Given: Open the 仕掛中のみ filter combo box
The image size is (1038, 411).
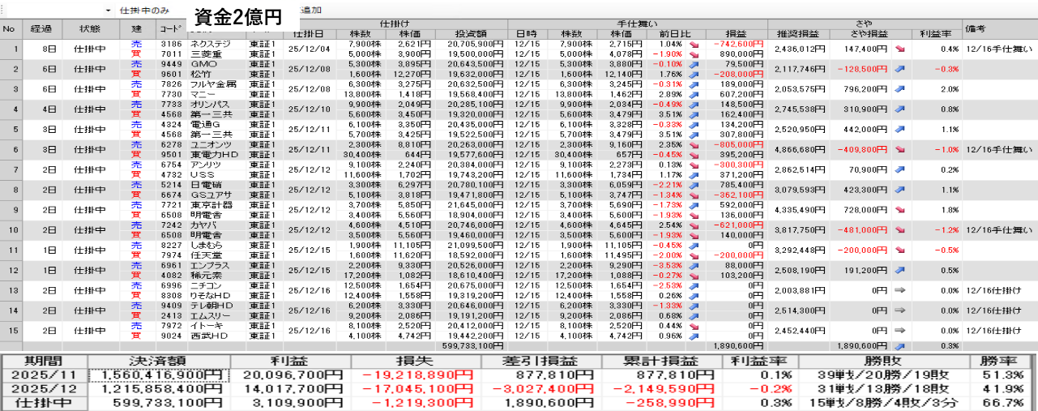Looking at the screenshot, I should tap(150, 11).
